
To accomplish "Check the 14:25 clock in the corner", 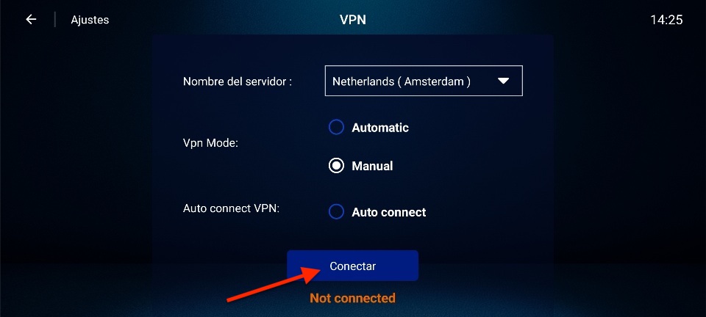I will coord(666,20).
